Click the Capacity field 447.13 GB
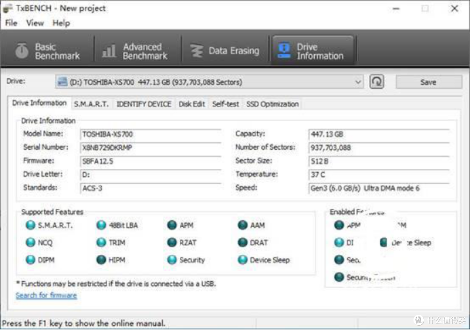 click(379, 134)
